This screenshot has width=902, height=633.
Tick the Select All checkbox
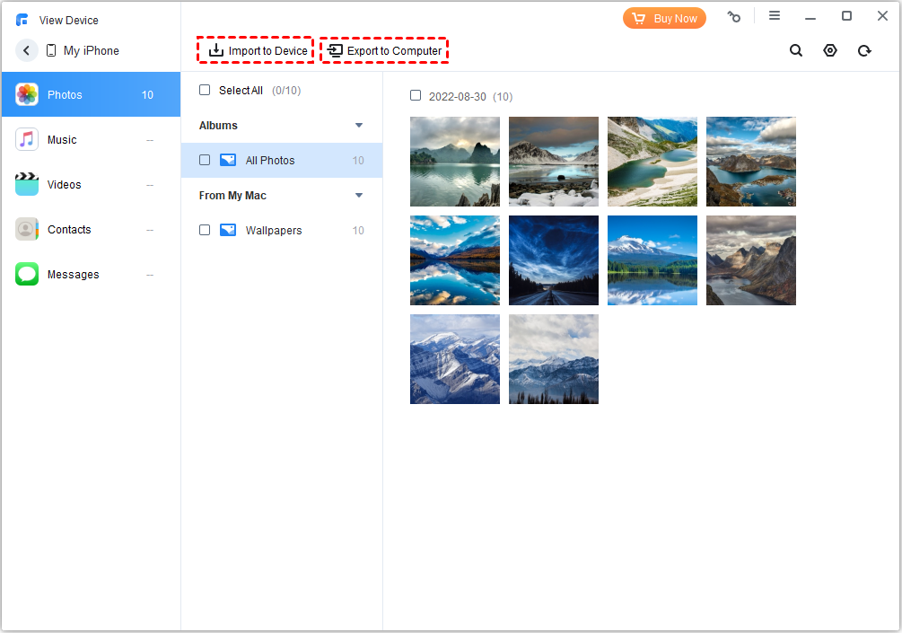205,91
